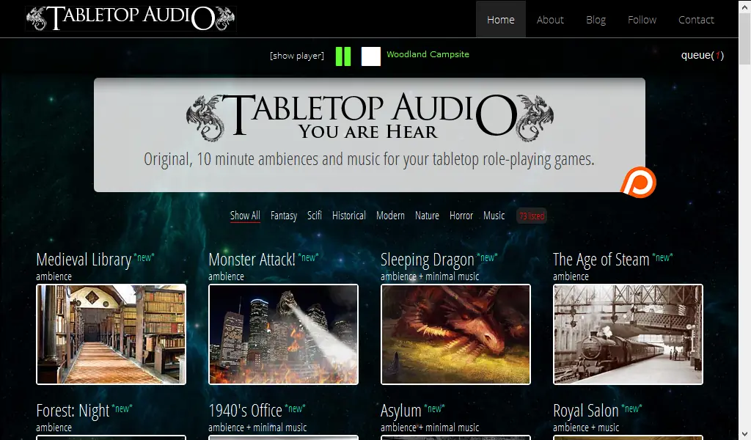Select the Show All filter
This screenshot has width=751, height=440.
[245, 216]
